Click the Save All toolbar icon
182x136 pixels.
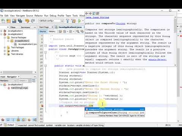click(x=20, y=21)
